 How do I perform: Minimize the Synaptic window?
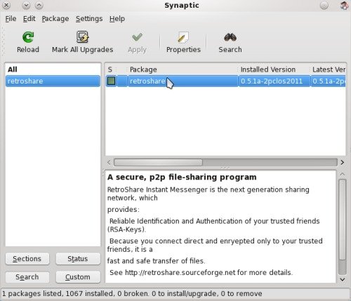tap(26, 5)
